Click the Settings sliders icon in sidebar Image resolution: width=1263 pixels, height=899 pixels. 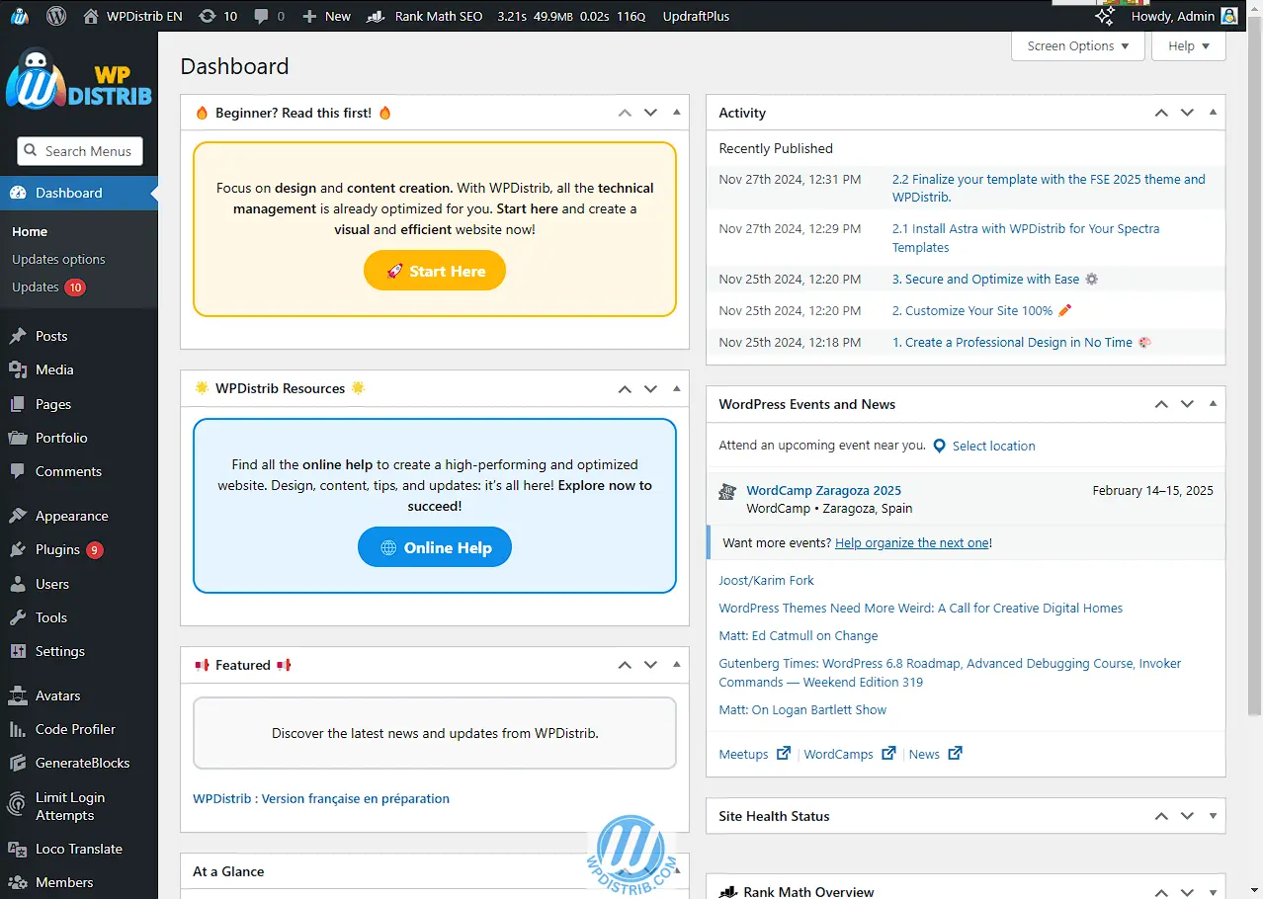tap(18, 651)
